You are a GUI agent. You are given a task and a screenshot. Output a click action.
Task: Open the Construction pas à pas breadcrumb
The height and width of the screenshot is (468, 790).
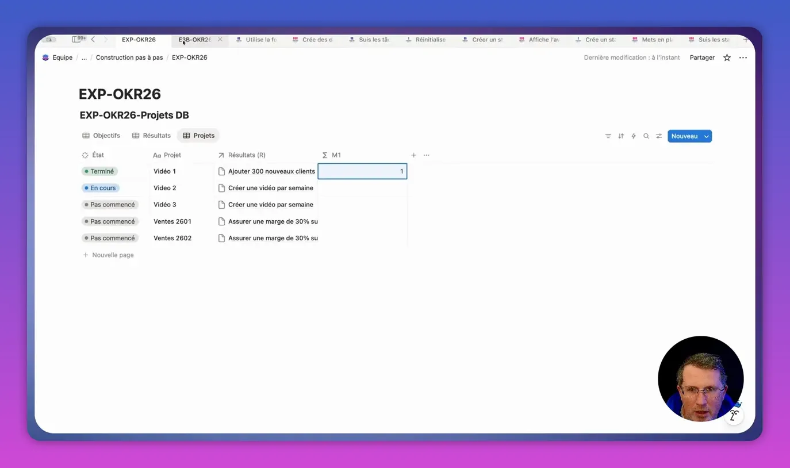point(129,57)
